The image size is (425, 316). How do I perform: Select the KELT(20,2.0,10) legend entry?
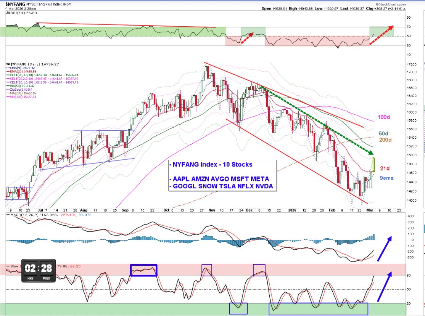tap(42, 79)
